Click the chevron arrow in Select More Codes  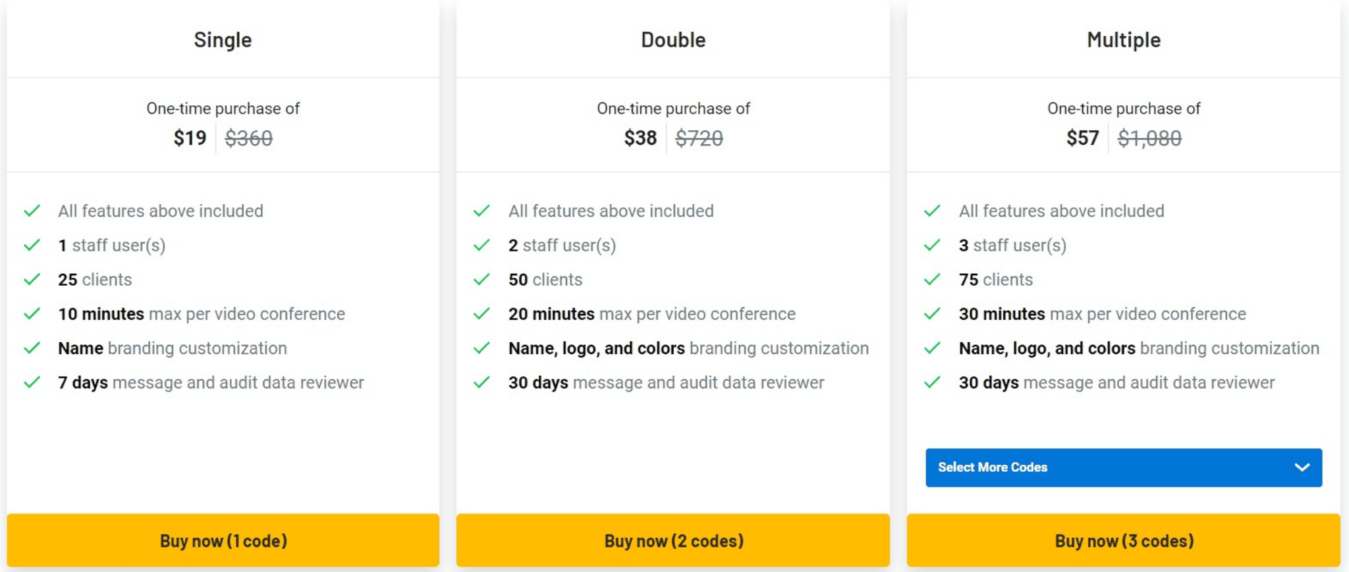[1302, 467]
